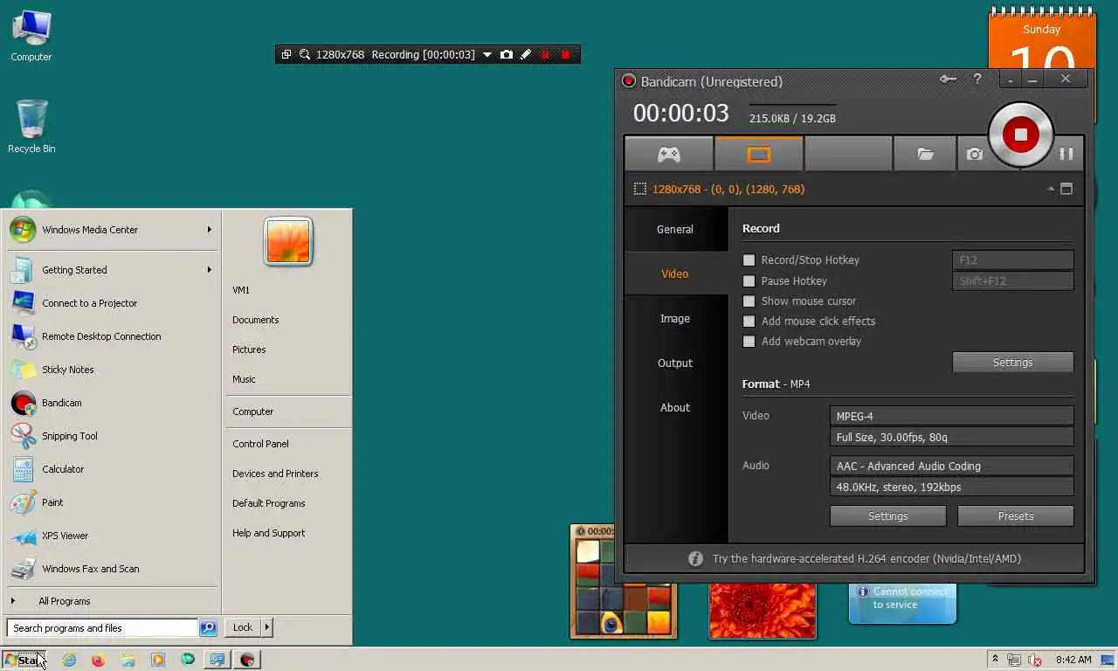Click window-select icon on the recording bar

coord(286,54)
